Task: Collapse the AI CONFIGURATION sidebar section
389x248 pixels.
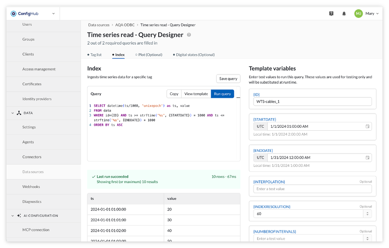Action: tap(12, 216)
